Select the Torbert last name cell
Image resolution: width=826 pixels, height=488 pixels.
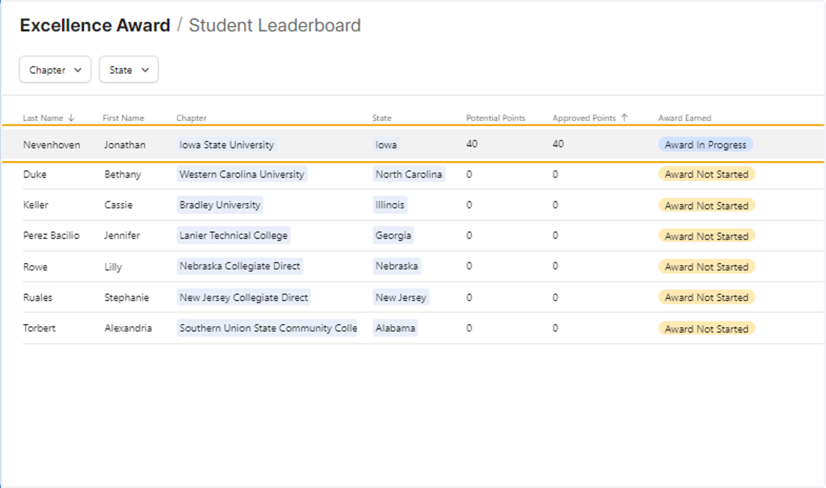pyautogui.click(x=39, y=328)
